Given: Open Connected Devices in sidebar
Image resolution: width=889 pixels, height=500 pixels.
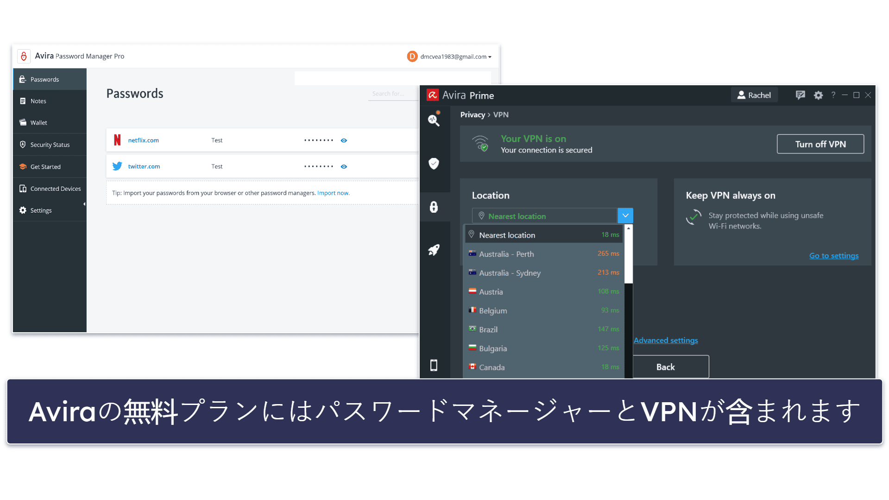Looking at the screenshot, I should pyautogui.click(x=50, y=189).
